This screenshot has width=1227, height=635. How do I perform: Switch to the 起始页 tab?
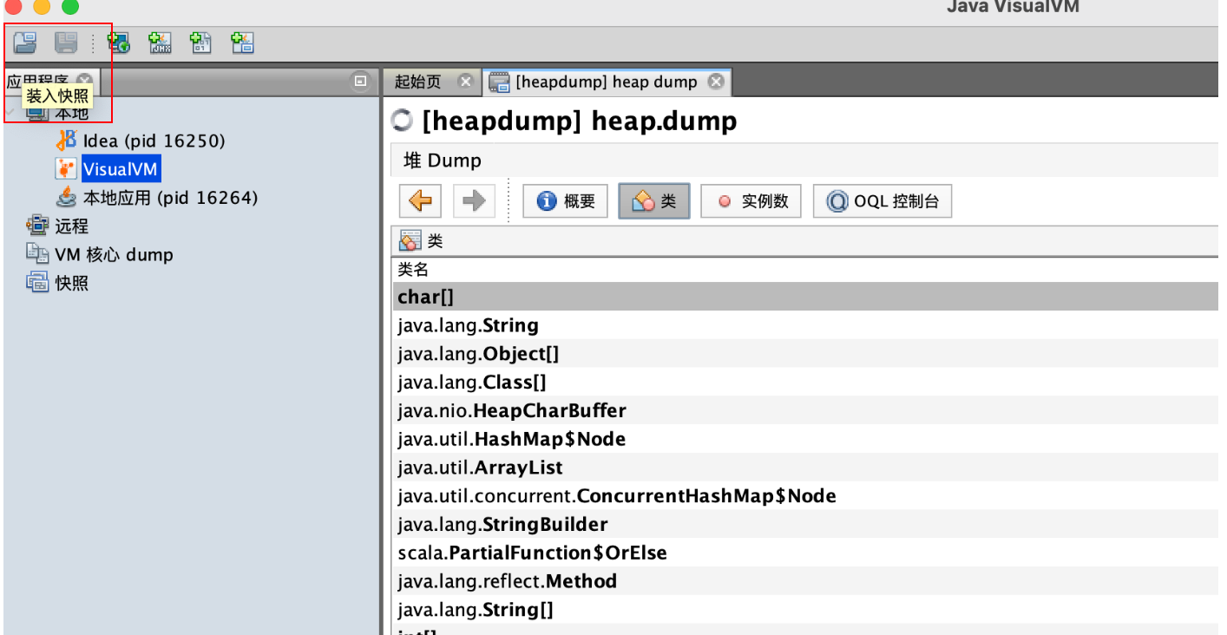coord(418,82)
